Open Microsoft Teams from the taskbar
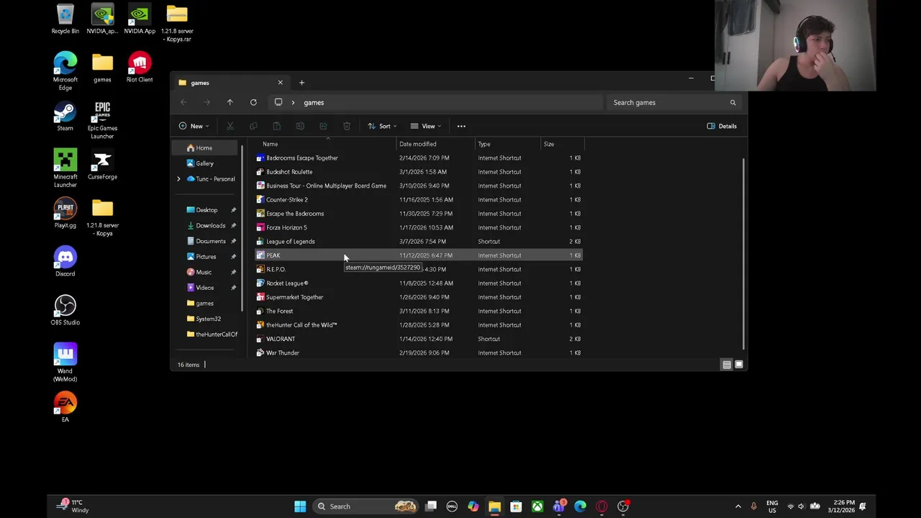921x518 pixels. click(x=559, y=506)
